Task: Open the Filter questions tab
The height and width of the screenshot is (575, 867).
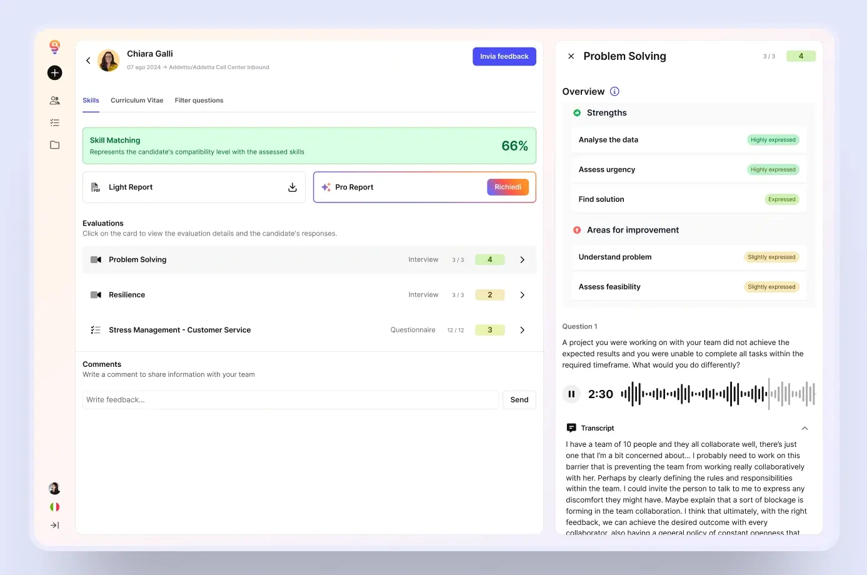Action: click(x=199, y=100)
